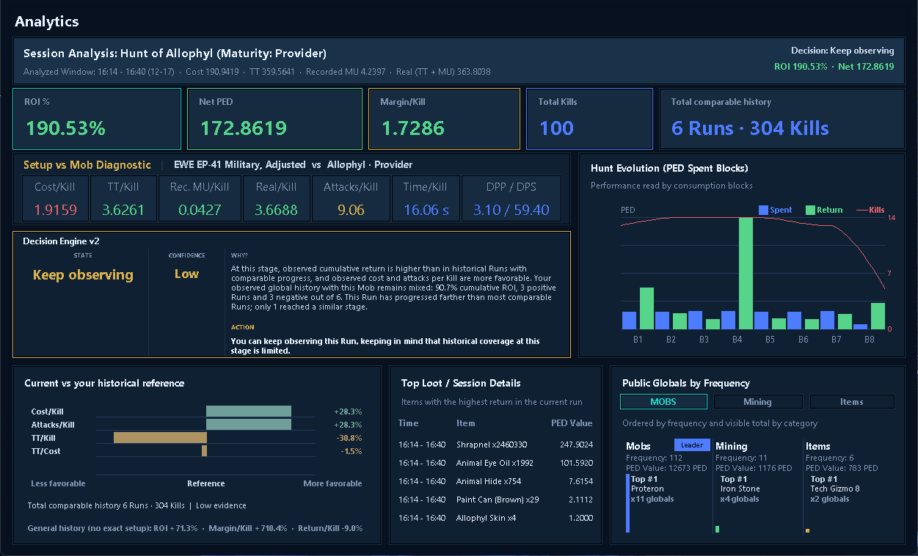This screenshot has height=556, width=918.
Task: Click the Time/Kill value 16.06 s
Action: (x=426, y=210)
